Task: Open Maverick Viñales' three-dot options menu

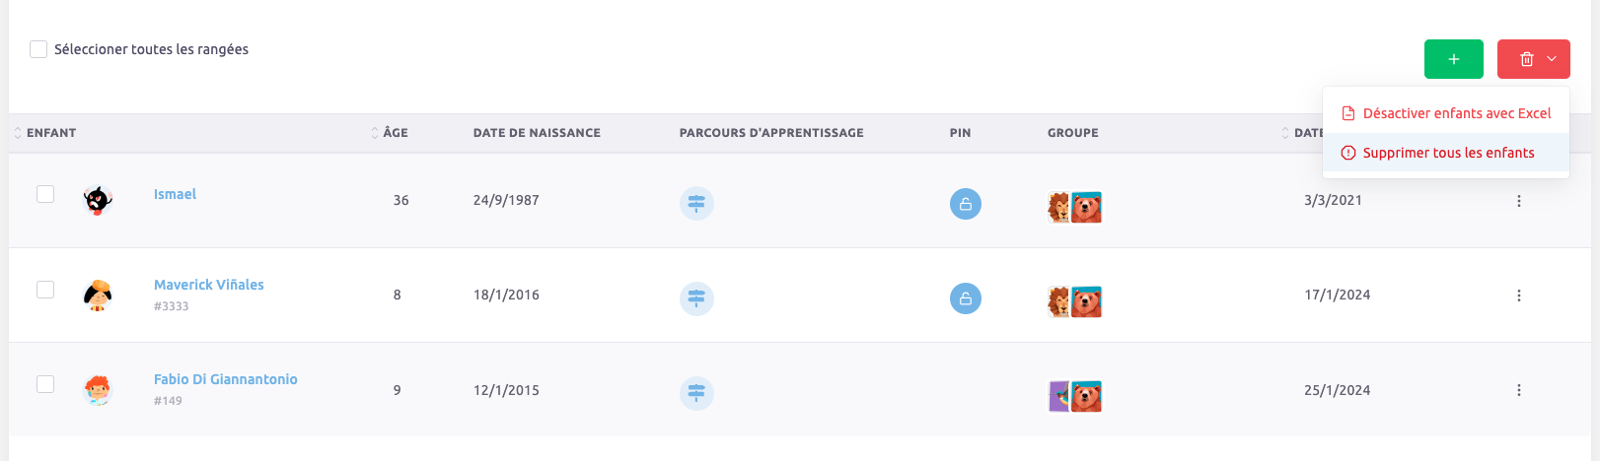Action: (x=1518, y=296)
